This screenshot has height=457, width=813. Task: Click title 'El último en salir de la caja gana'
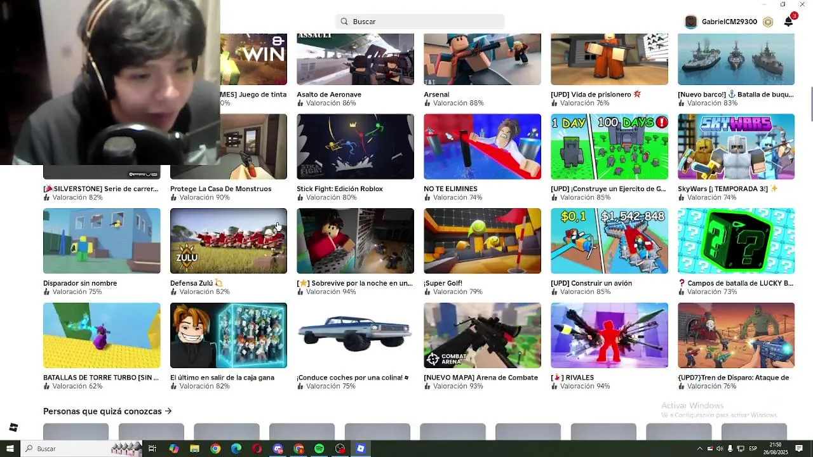pyautogui.click(x=222, y=378)
